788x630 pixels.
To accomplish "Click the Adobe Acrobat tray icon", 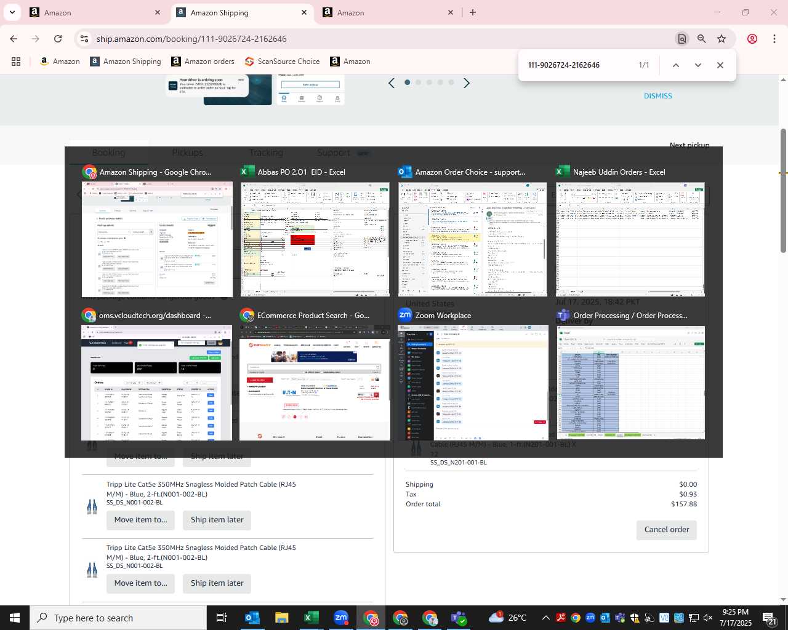I will click(561, 618).
